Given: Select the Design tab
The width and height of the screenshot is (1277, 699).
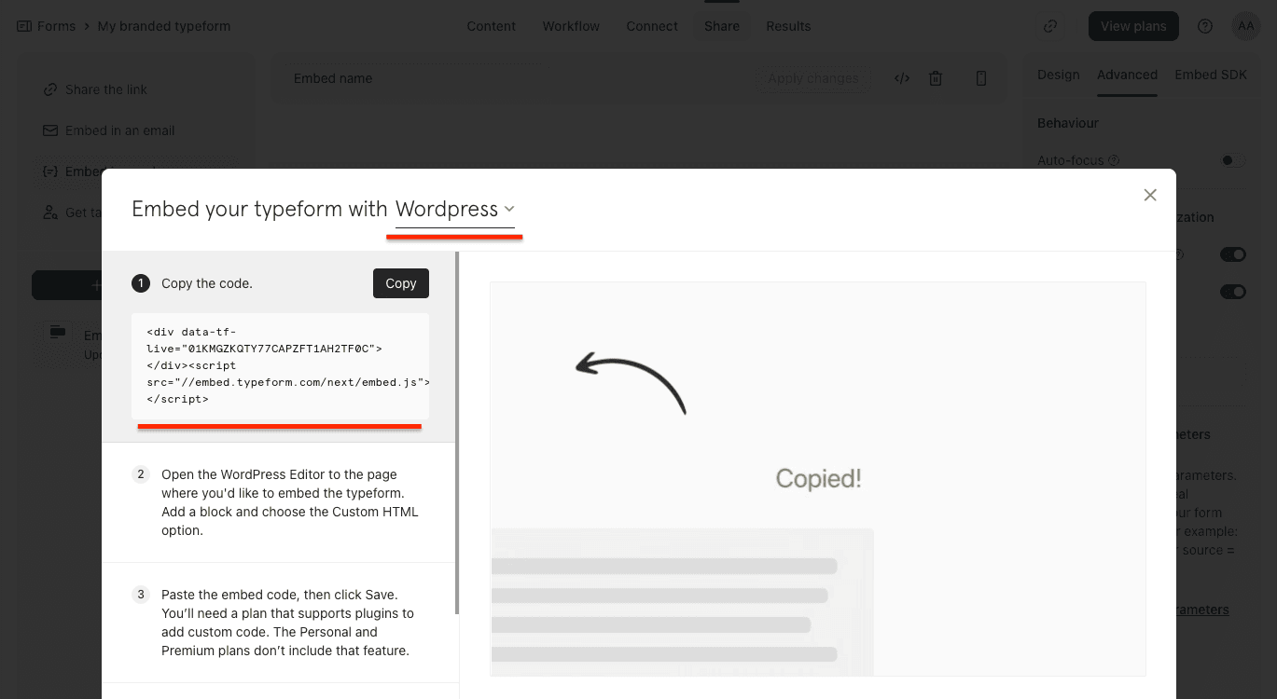Looking at the screenshot, I should coord(1059,75).
